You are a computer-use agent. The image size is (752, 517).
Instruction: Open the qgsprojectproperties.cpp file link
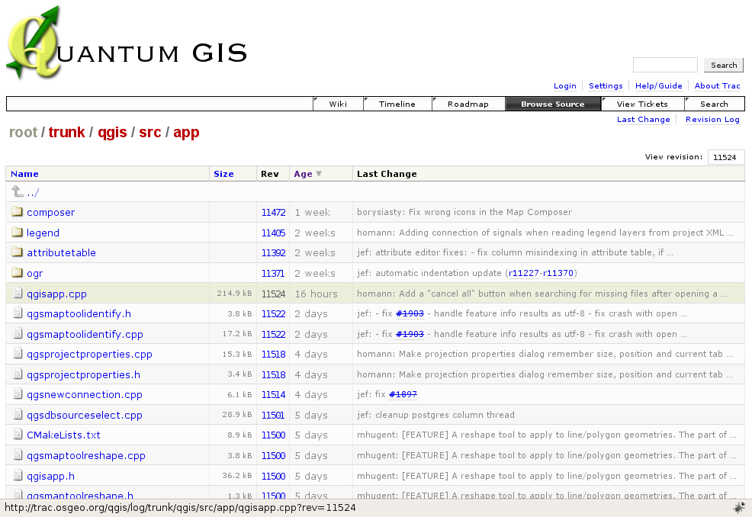click(x=90, y=354)
